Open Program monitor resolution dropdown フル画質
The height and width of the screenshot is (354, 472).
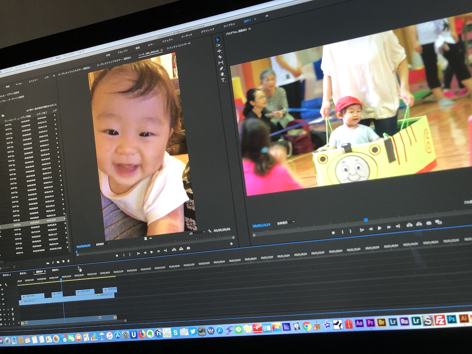pyautogui.click(x=467, y=202)
